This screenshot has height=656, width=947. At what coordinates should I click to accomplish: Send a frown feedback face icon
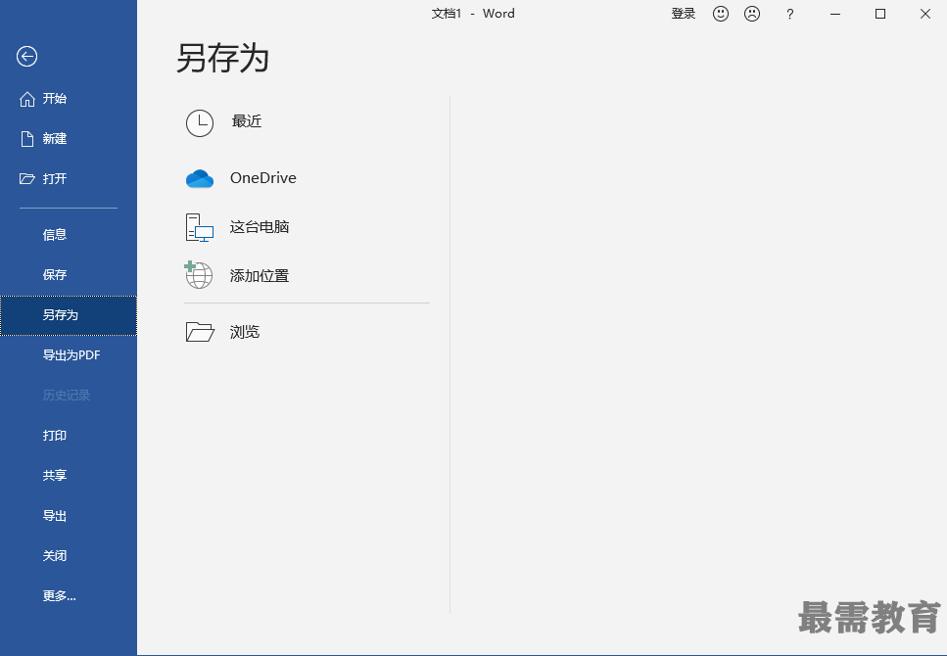tap(752, 14)
